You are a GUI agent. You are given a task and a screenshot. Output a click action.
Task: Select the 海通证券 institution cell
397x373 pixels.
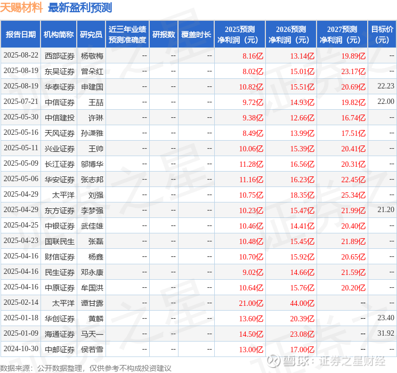60,334
